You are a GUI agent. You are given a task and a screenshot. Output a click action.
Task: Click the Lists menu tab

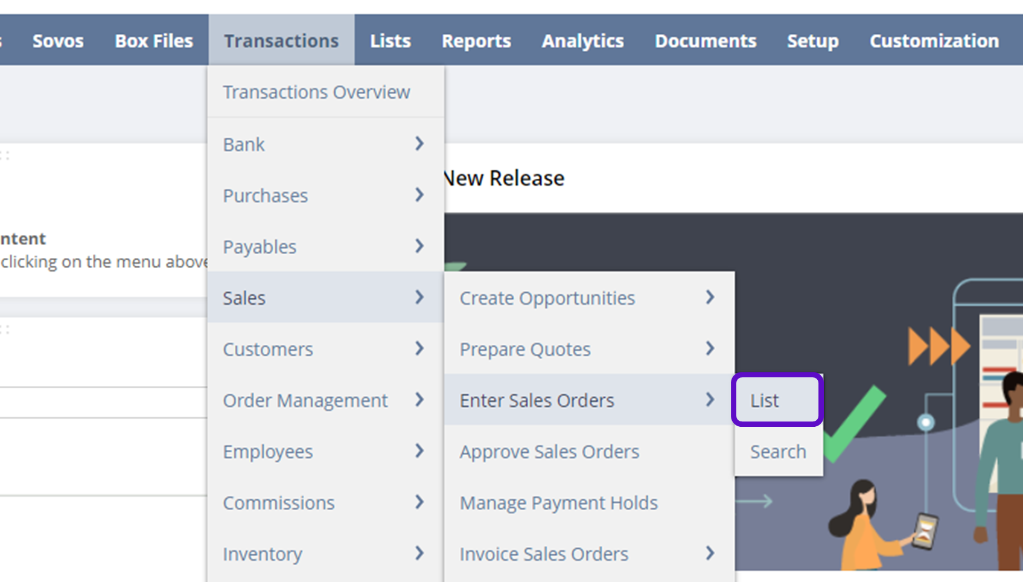[390, 41]
